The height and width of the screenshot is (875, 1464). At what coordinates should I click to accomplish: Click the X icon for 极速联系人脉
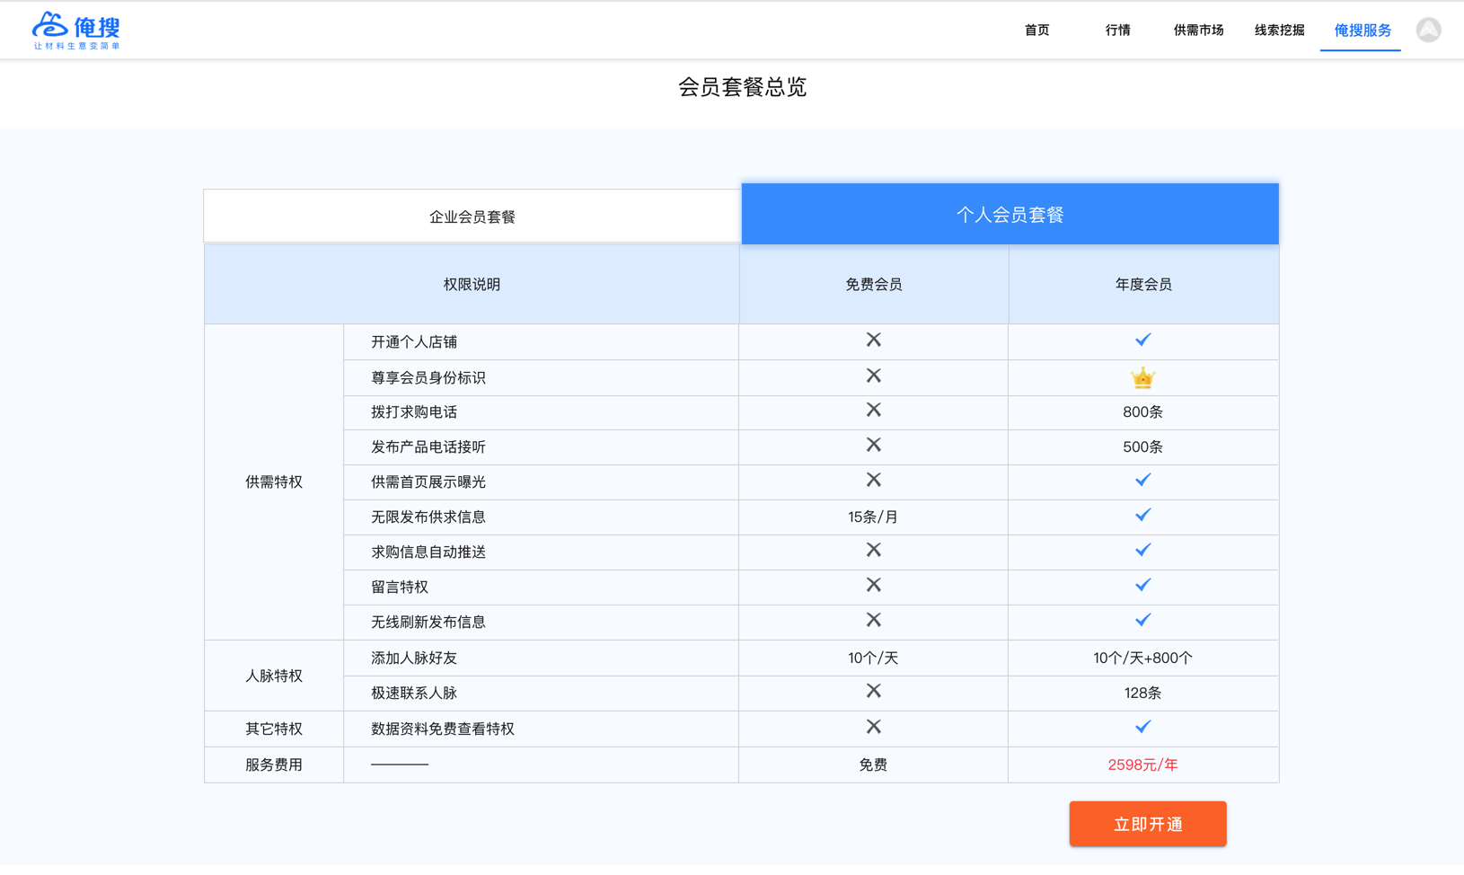(873, 692)
